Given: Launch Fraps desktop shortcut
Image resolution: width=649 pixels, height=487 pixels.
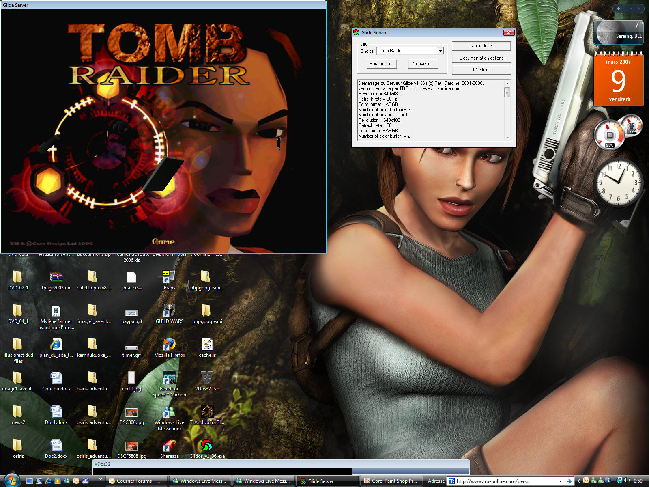Looking at the screenshot, I should point(169,280).
